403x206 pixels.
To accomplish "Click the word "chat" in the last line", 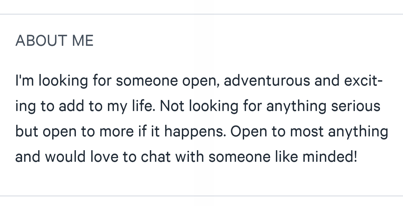I will point(155,157).
